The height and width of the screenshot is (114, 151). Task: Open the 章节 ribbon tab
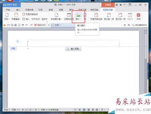pyautogui.click(x=71, y=10)
